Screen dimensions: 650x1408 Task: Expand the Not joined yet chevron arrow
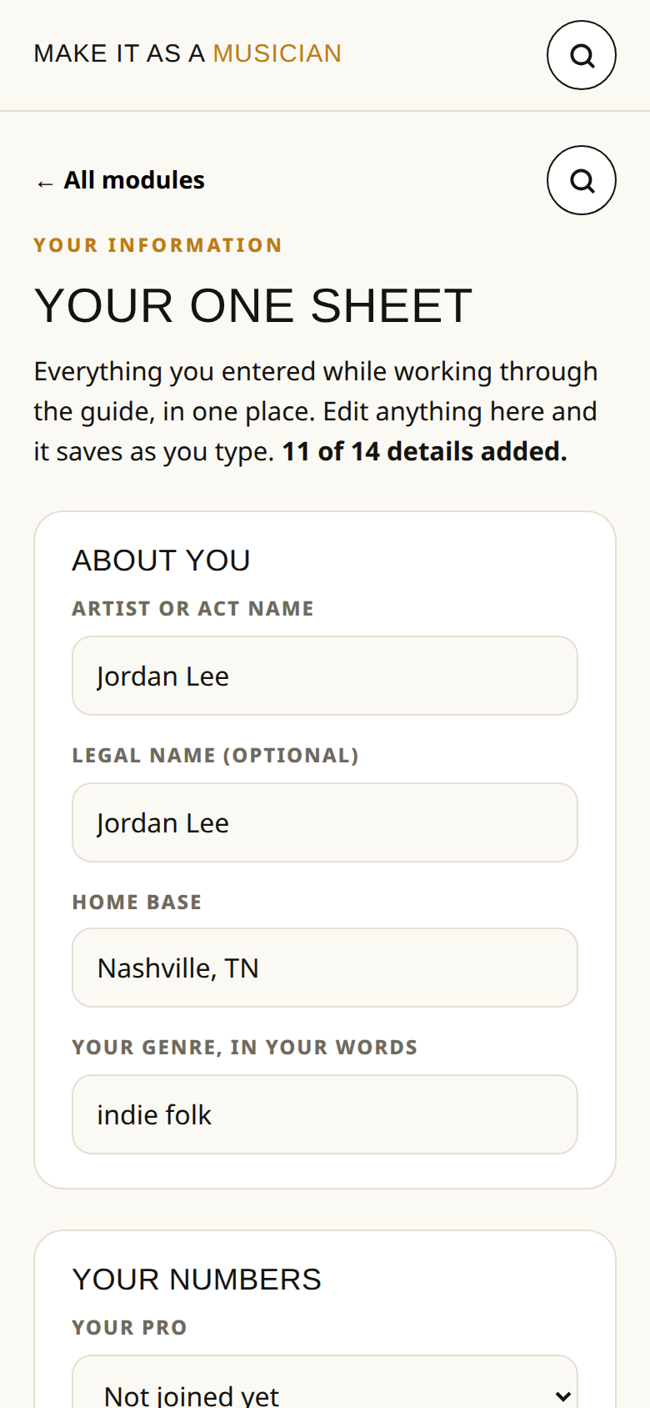coord(563,1395)
